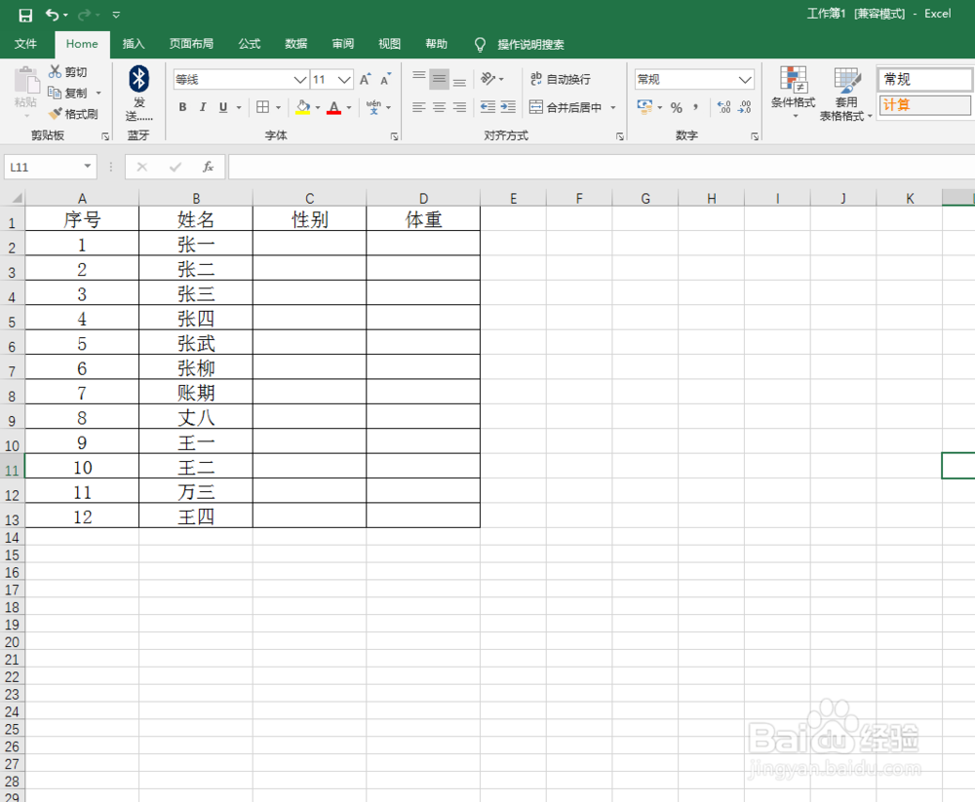This screenshot has height=802, width=975.
Task: Click the 合并后居中 merge and center button
Action: 565,107
